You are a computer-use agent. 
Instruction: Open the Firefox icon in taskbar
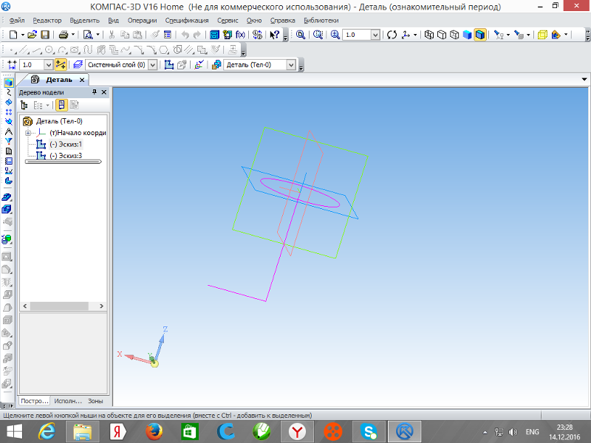153,430
